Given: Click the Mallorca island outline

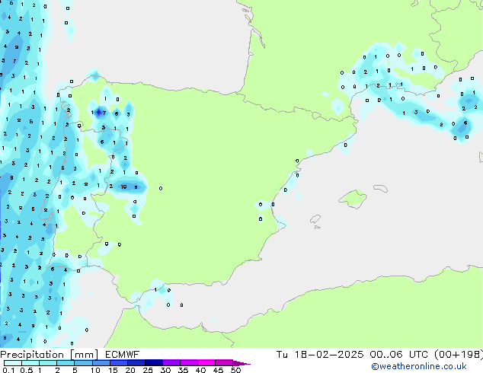Looking at the screenshot, I should pyautogui.click(x=353, y=199).
